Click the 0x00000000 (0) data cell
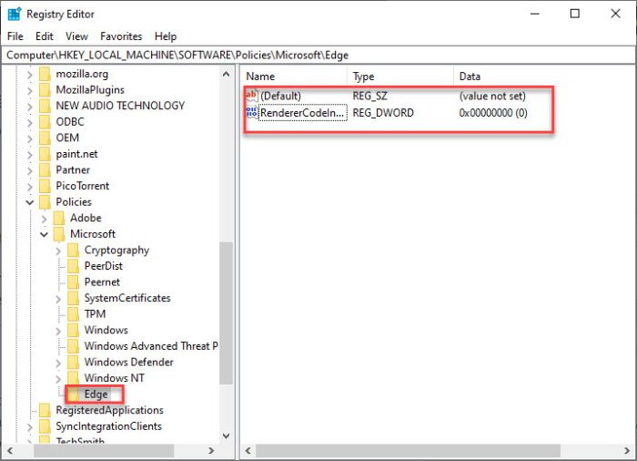The height and width of the screenshot is (461, 637). pos(493,113)
